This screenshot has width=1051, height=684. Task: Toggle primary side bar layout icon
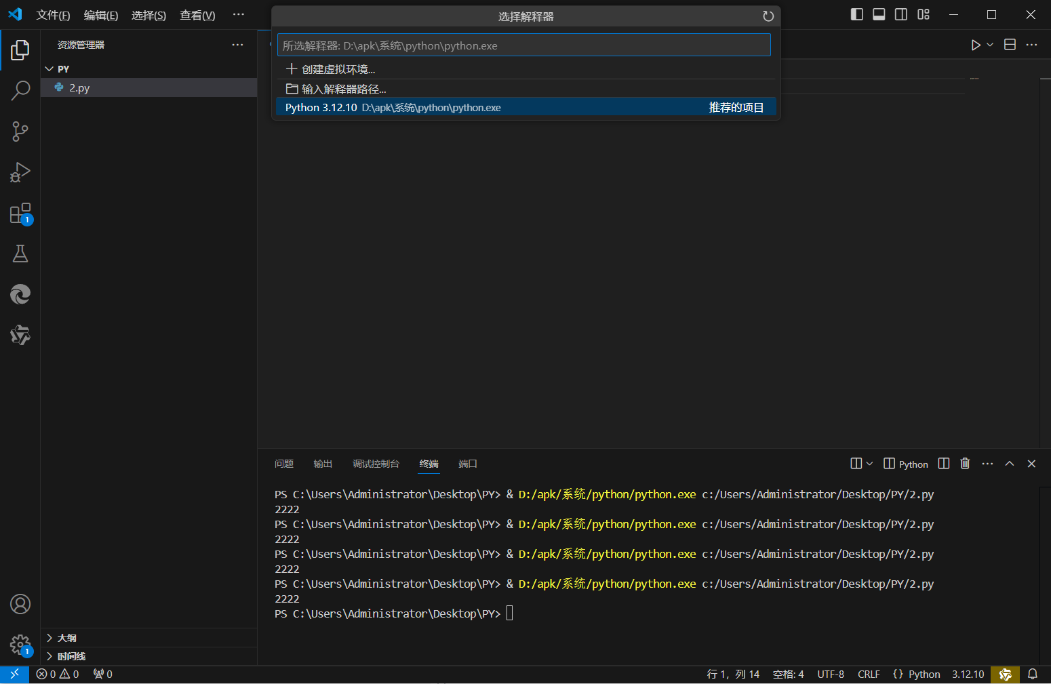pos(857,14)
